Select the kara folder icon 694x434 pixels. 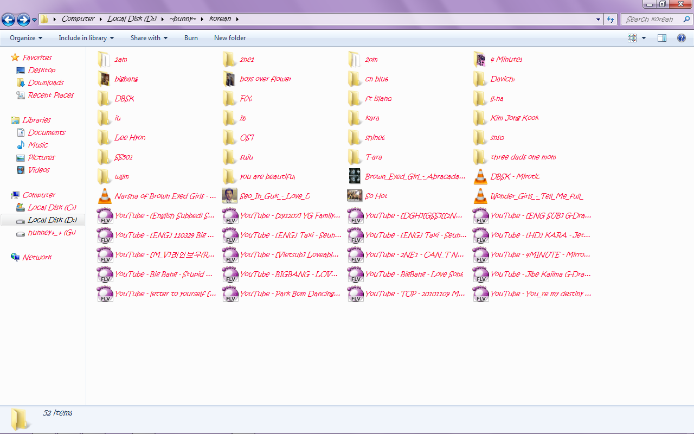pyautogui.click(x=354, y=118)
